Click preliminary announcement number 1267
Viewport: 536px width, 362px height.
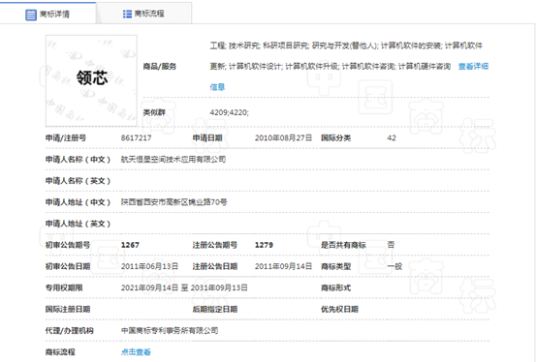(130, 245)
